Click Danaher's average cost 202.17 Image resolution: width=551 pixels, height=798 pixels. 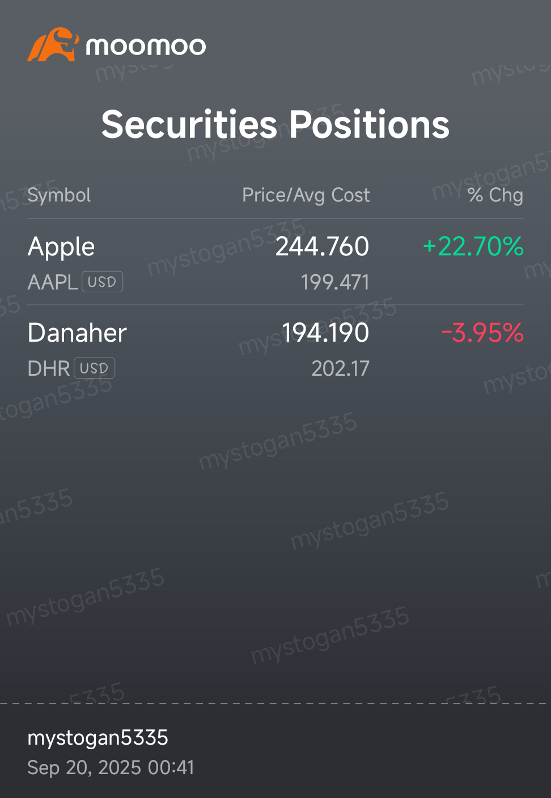(340, 368)
